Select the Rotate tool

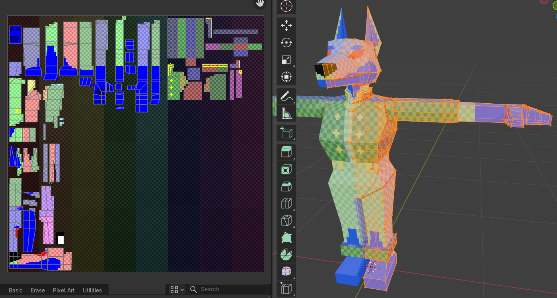pos(286,43)
